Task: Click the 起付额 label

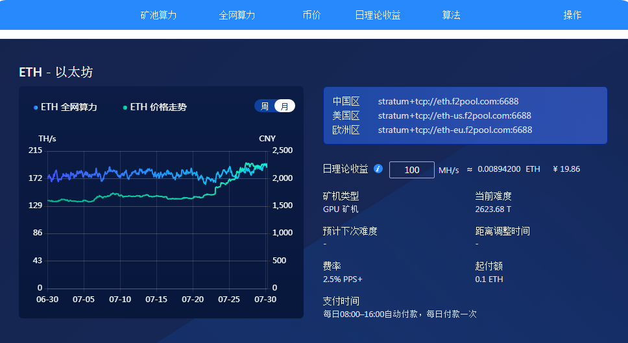Action: (489, 266)
